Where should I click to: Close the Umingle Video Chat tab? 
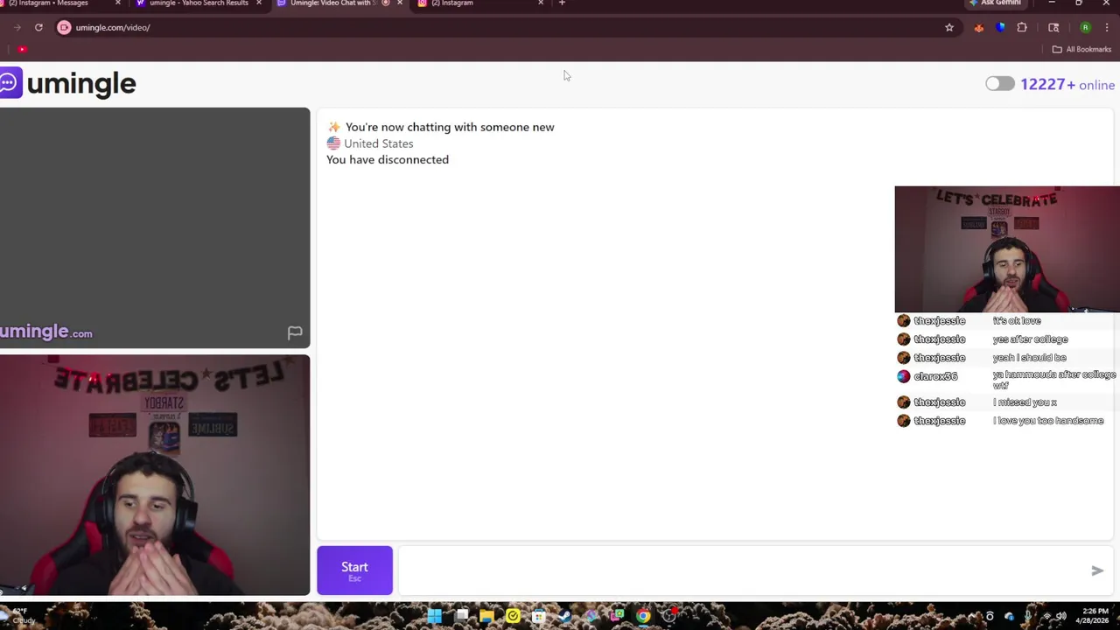pyautogui.click(x=400, y=3)
